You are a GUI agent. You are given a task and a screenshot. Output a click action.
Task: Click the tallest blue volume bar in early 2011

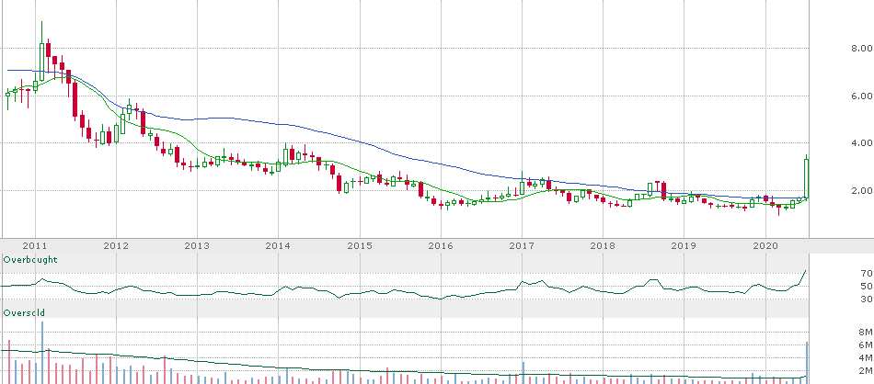pyautogui.click(x=41, y=353)
